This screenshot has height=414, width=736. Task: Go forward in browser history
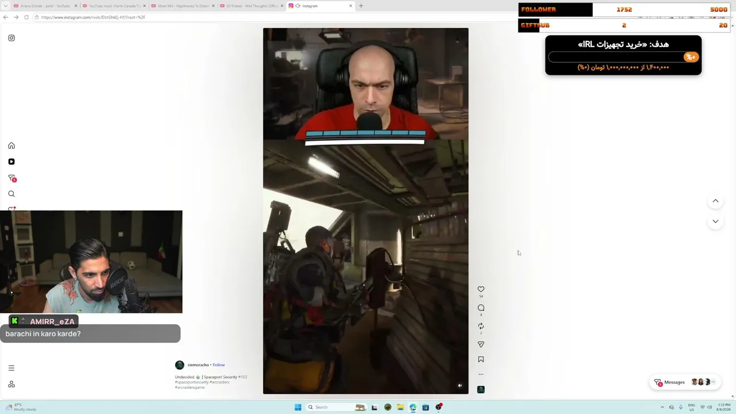coord(16,17)
